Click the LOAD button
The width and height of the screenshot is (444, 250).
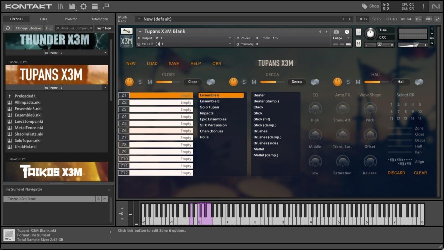[x=152, y=64]
